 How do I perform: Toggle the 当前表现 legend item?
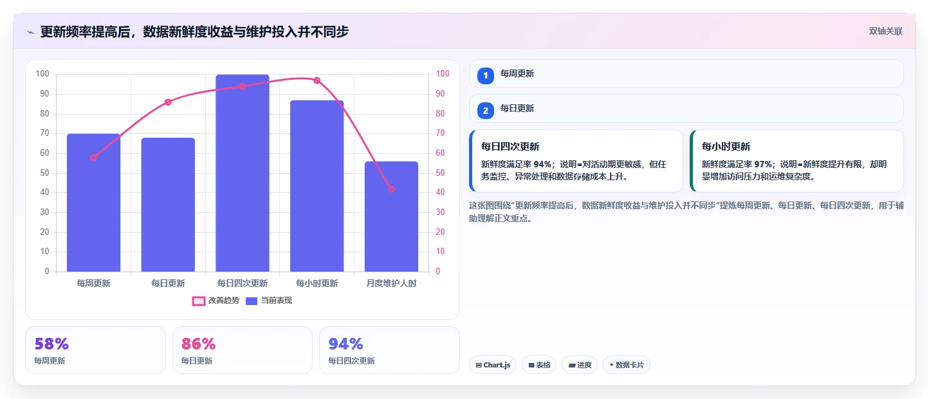(268, 301)
